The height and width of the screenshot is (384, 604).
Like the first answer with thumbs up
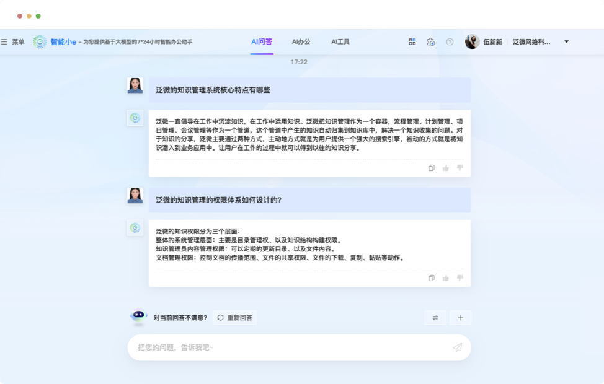coord(446,168)
